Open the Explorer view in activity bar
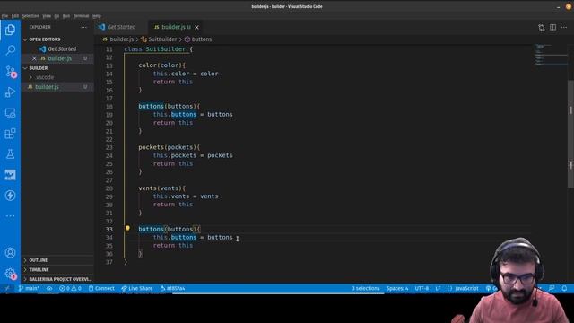Screen dimensions: 574x323 point(10,30)
